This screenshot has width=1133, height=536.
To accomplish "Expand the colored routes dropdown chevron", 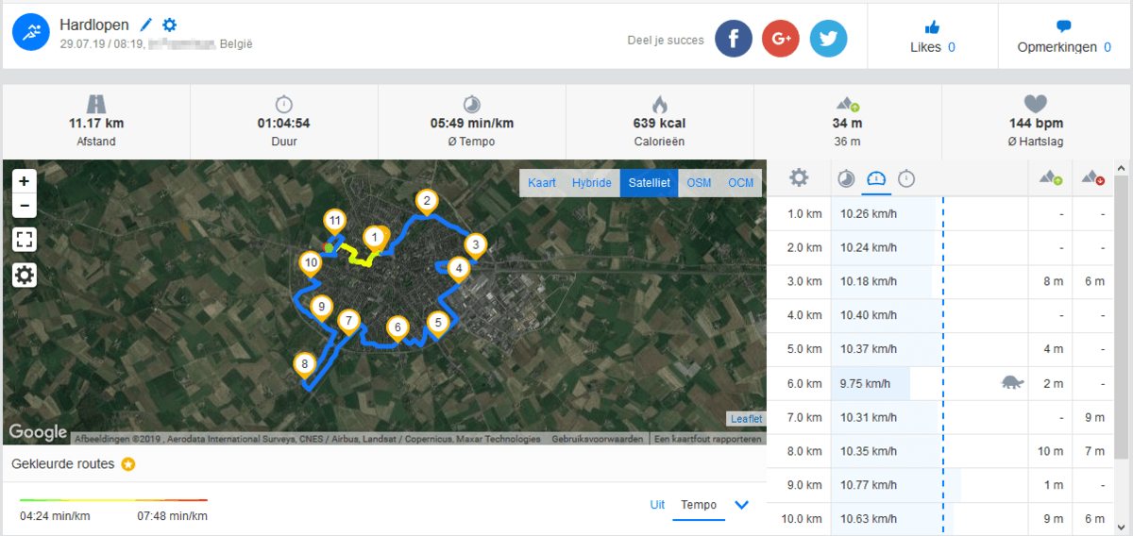I will coord(741,505).
